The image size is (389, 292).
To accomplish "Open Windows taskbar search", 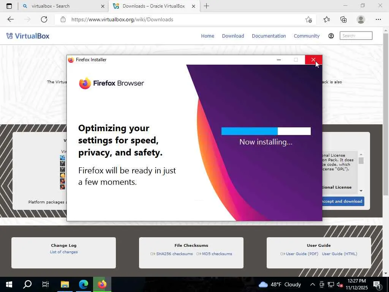I will (27, 284).
